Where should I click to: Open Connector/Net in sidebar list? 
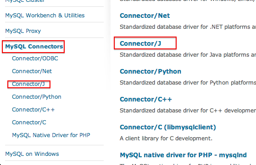pyautogui.click(x=32, y=71)
